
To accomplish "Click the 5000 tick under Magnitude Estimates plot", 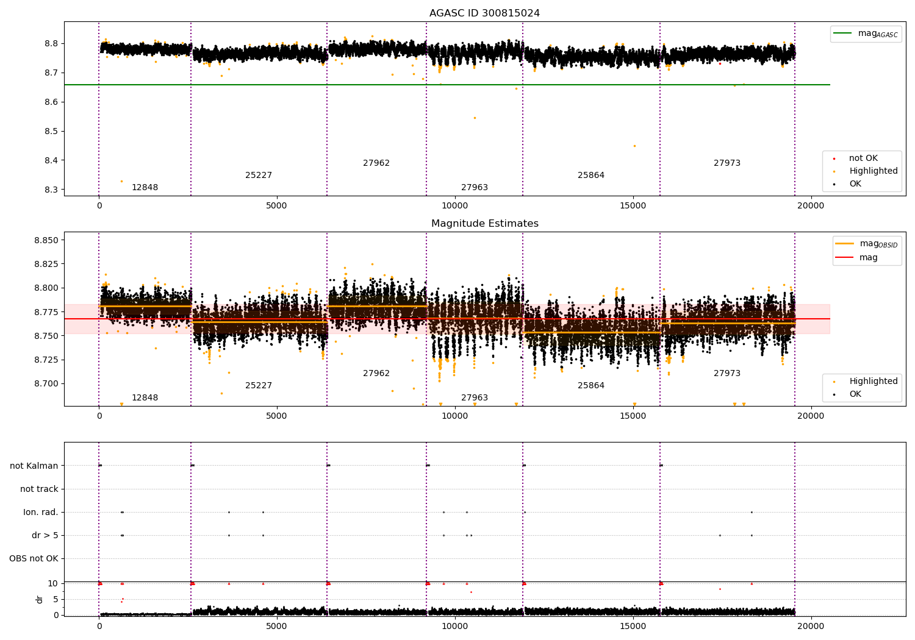I will (x=276, y=416).
